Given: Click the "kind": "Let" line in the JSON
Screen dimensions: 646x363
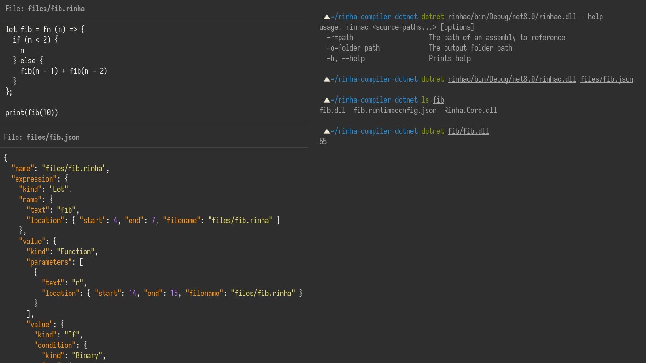Looking at the screenshot, I should [x=45, y=190].
